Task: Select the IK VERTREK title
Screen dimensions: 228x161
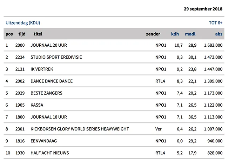Action: click(x=42, y=69)
